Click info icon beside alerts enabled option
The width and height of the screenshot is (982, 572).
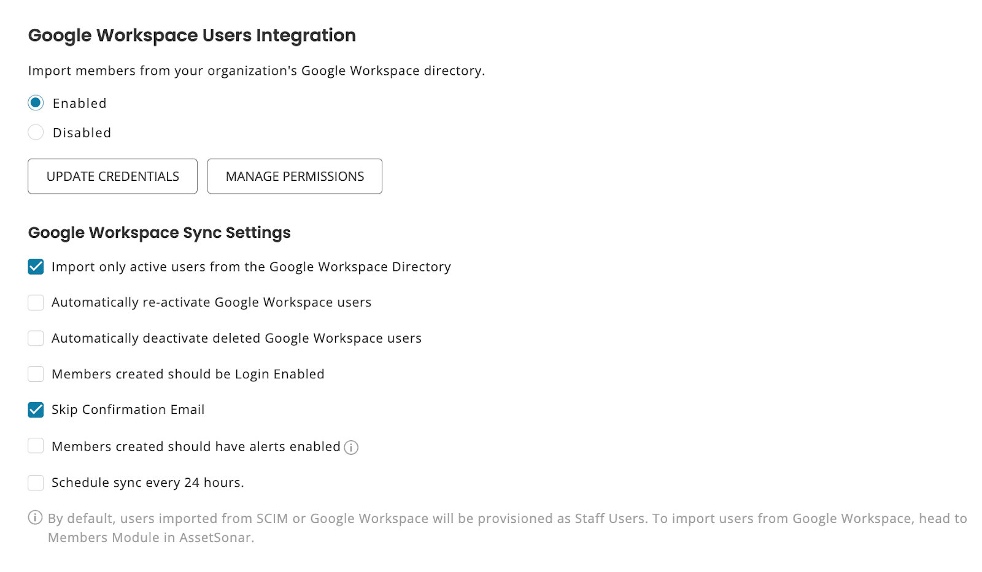click(x=351, y=448)
